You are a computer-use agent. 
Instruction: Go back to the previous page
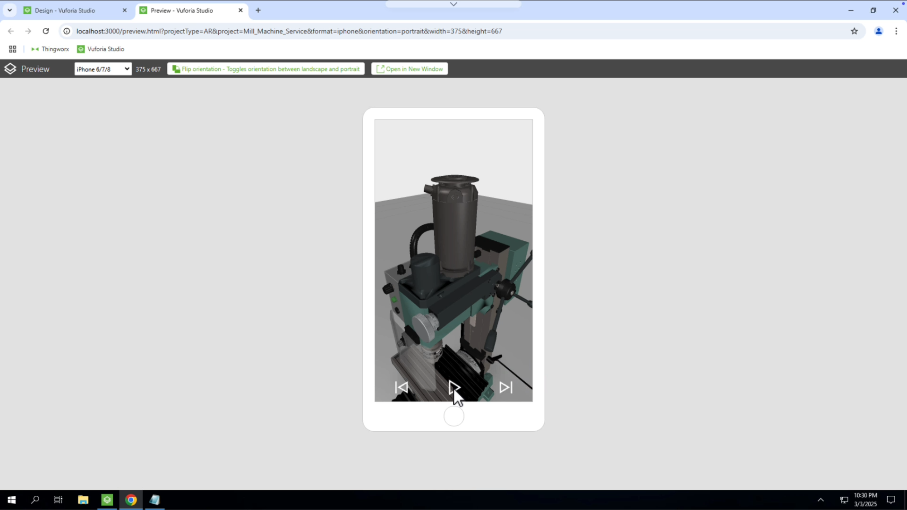pyautogui.click(x=11, y=31)
